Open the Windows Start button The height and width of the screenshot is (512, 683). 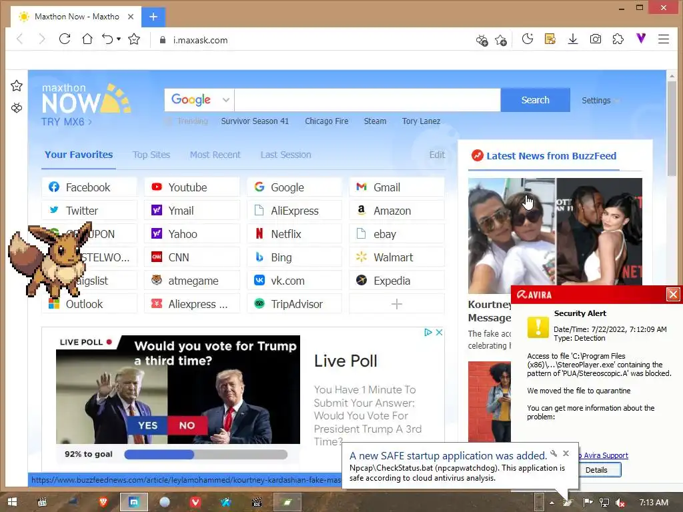(12, 502)
